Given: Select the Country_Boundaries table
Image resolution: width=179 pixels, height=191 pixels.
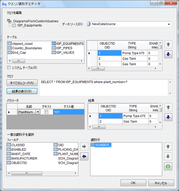Looking at the screenshot, I should pos(27,48).
